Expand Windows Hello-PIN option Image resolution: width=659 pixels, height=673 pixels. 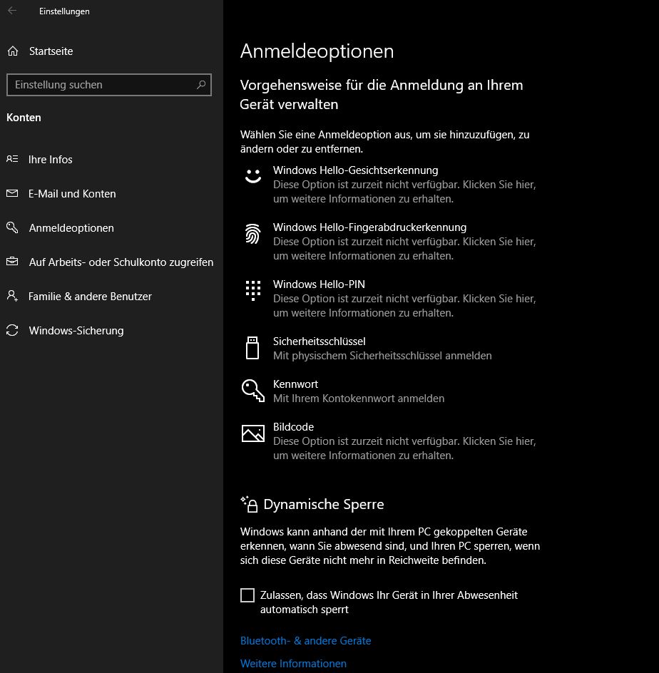click(x=390, y=298)
